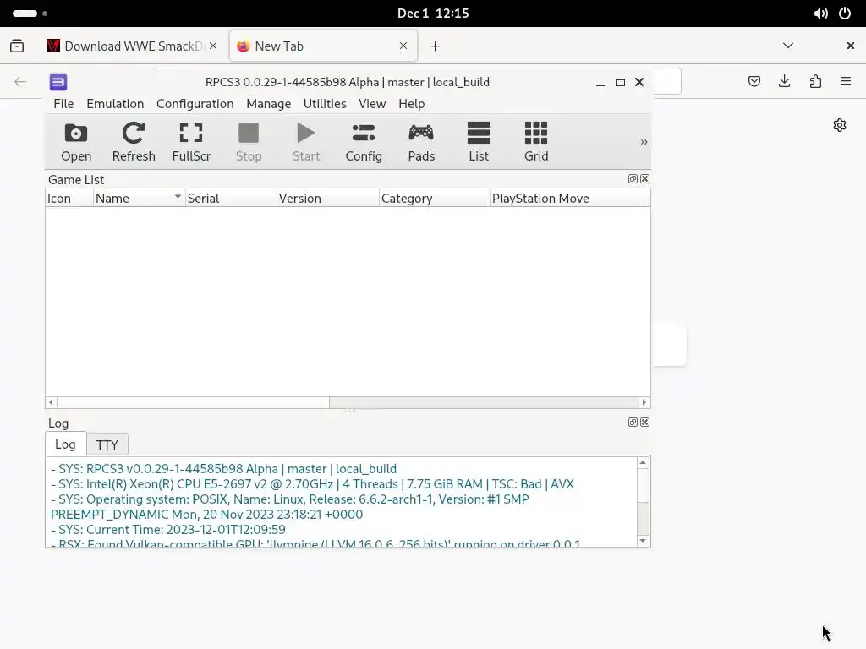Switch game list to Grid view

[x=535, y=142]
